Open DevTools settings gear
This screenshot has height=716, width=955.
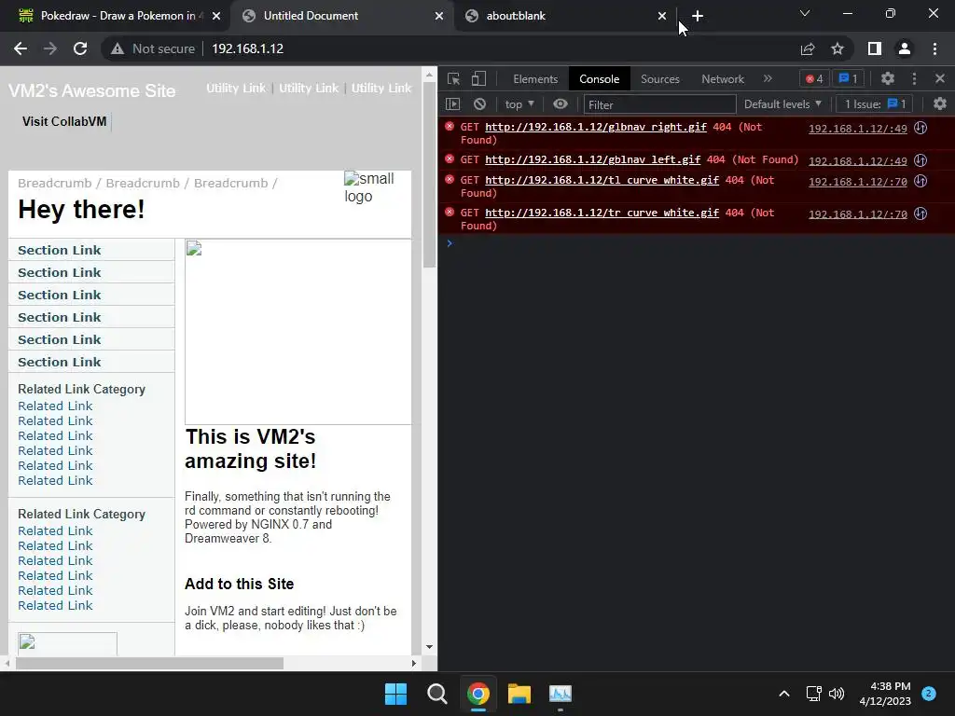point(888,78)
